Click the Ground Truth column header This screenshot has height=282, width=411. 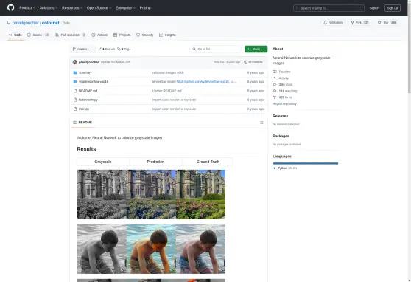pos(208,162)
